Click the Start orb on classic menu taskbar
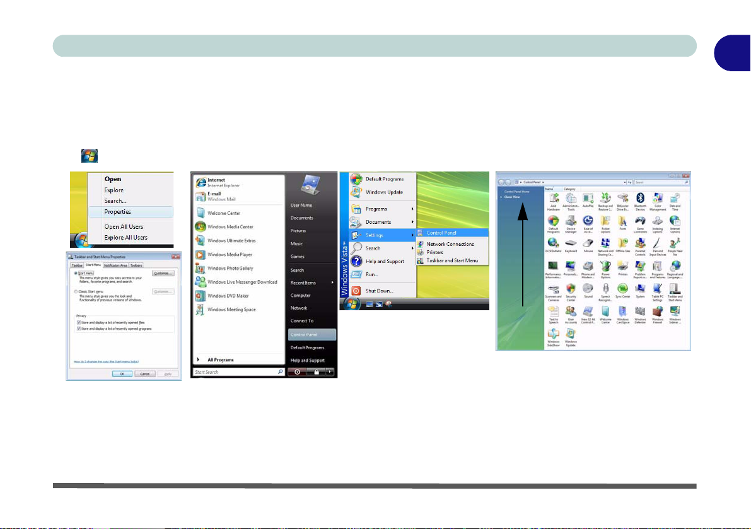 coord(352,303)
